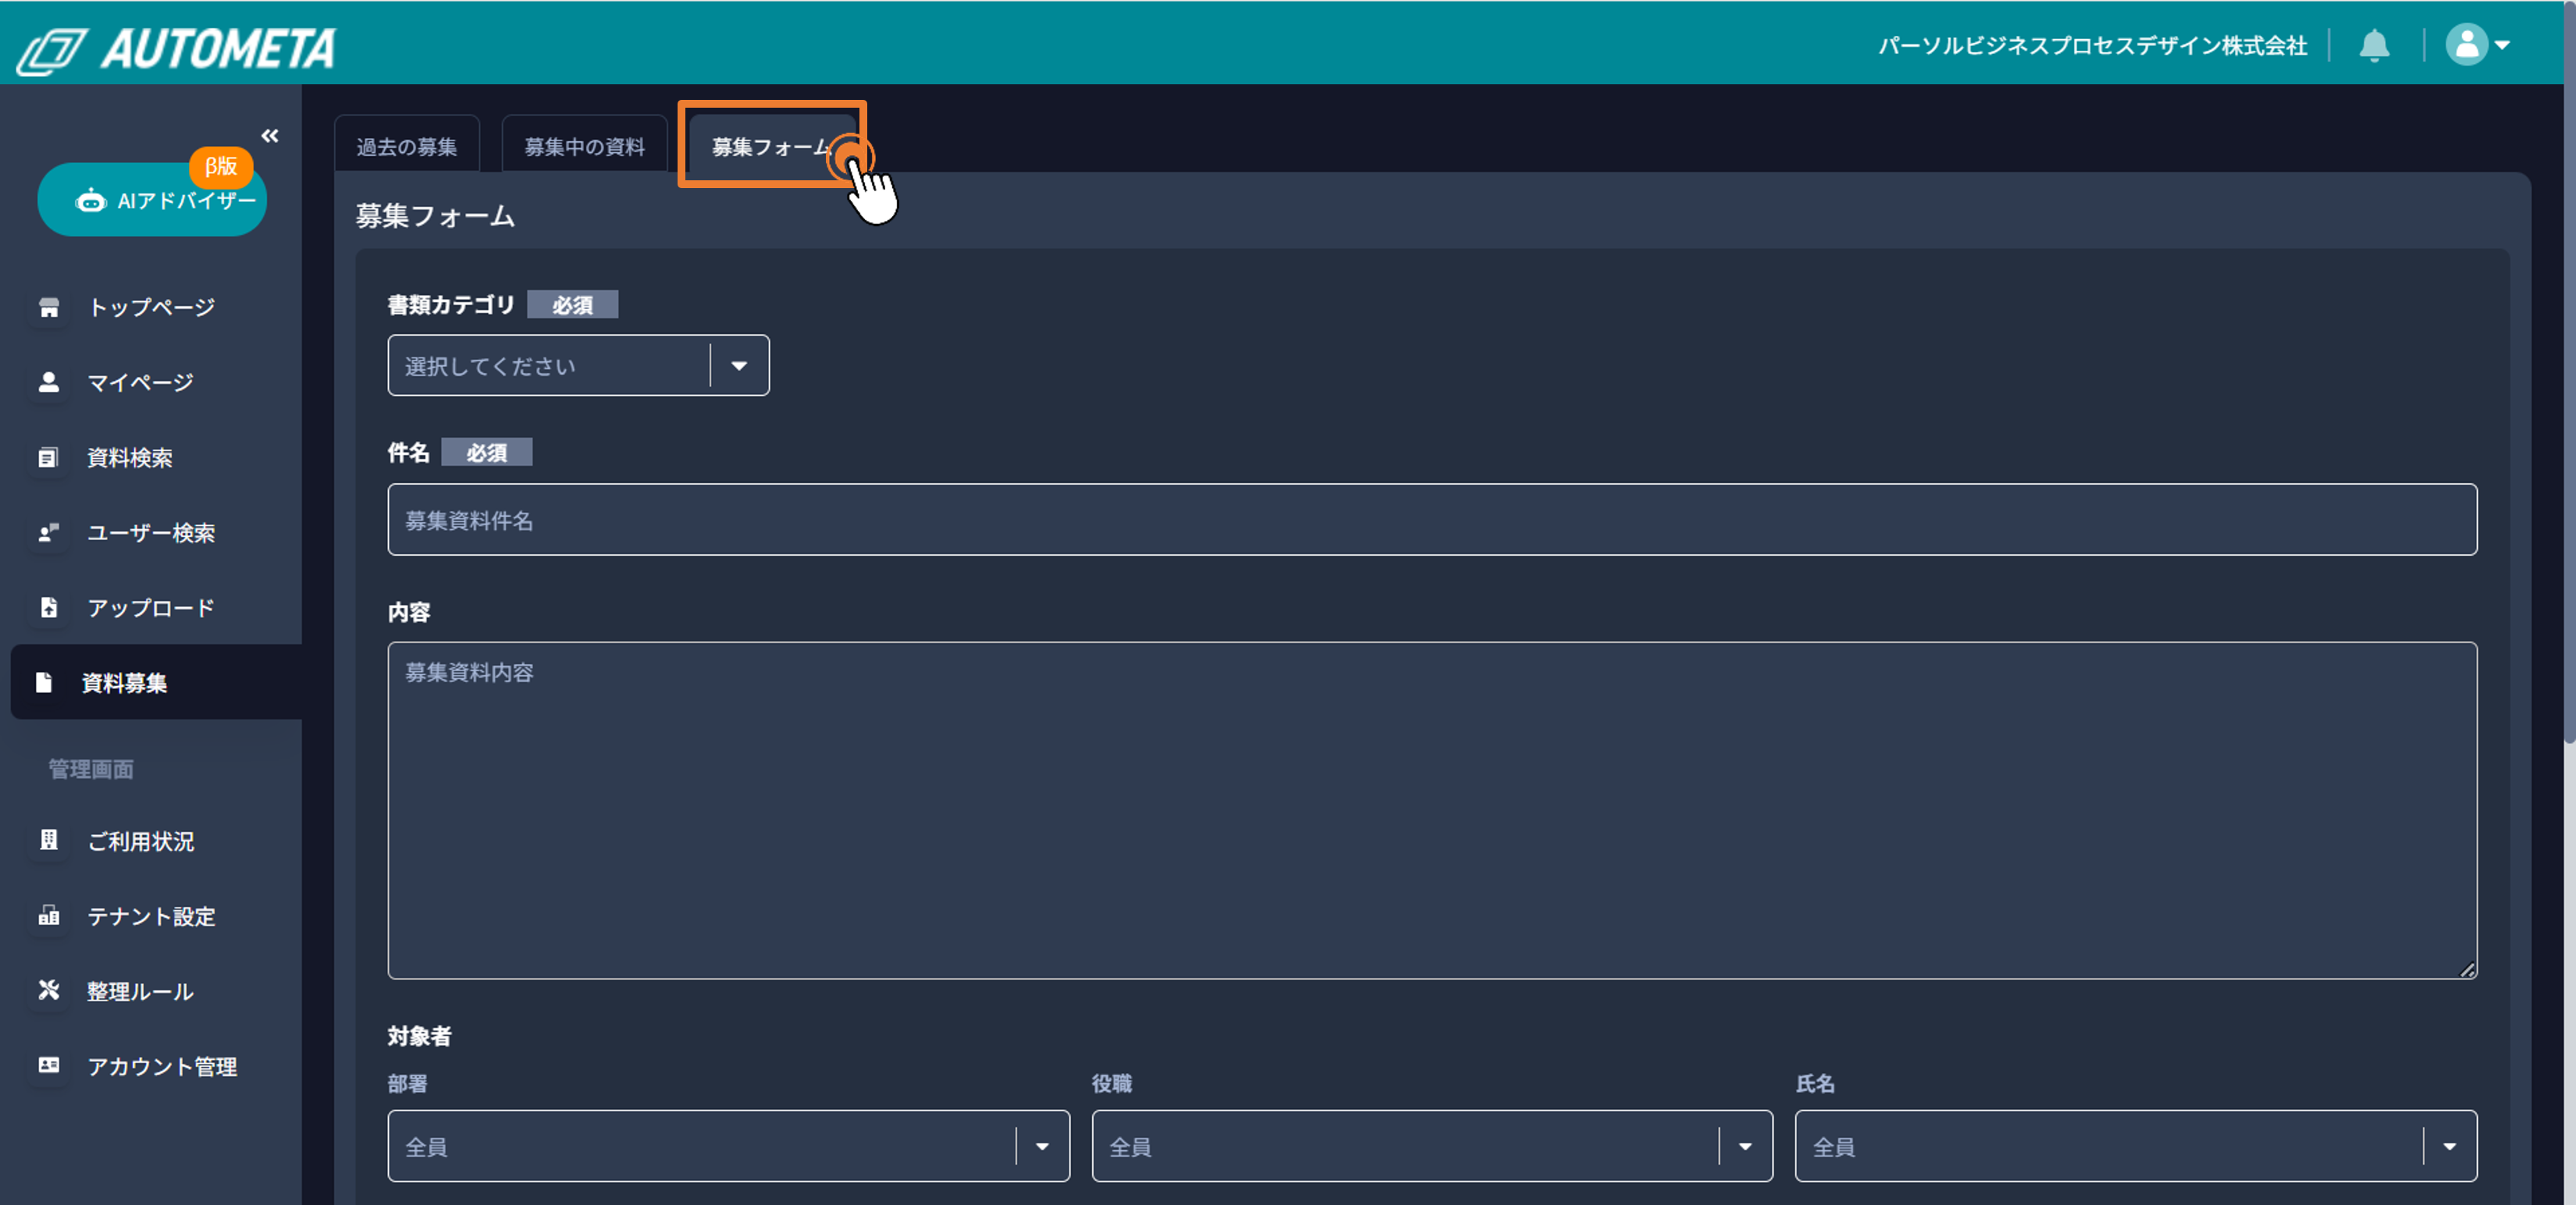Viewport: 2576px width, 1205px height.
Task: Switch to the 募集中の資料 tab
Action: [x=585, y=146]
